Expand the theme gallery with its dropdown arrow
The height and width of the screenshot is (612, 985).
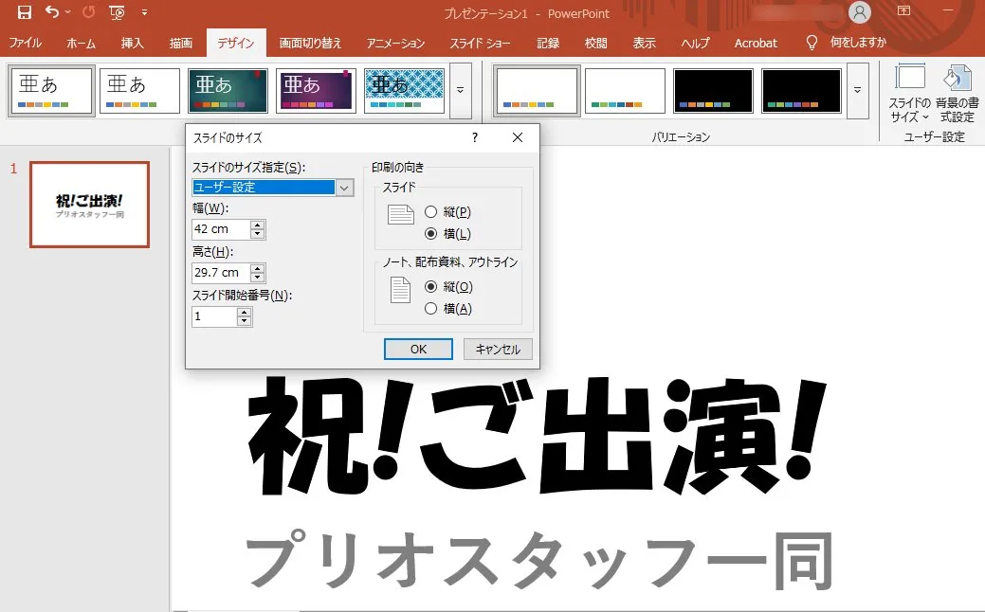[x=460, y=90]
